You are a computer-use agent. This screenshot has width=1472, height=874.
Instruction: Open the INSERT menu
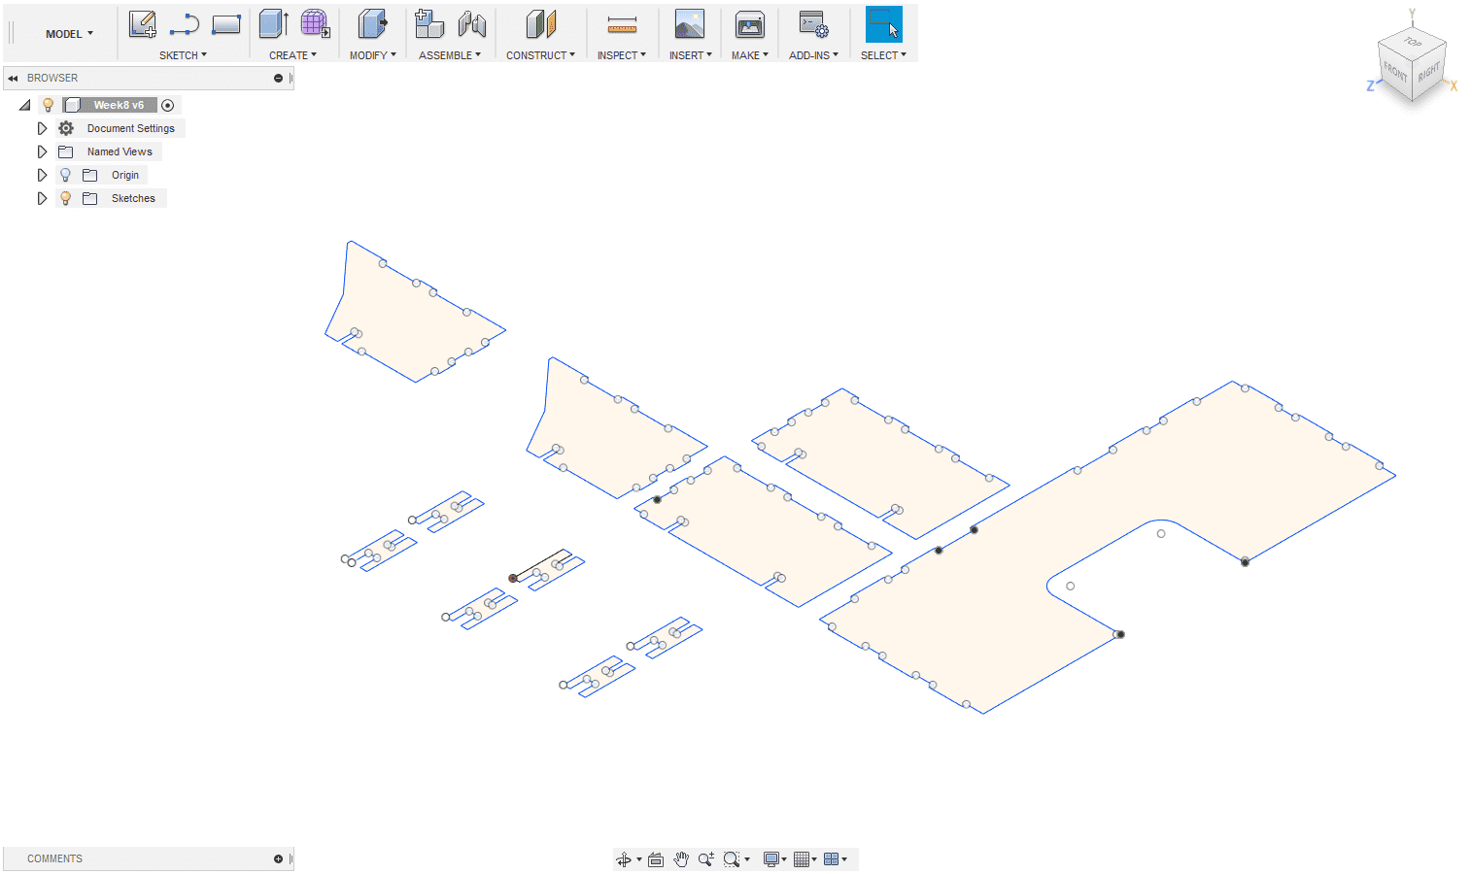pyautogui.click(x=691, y=55)
